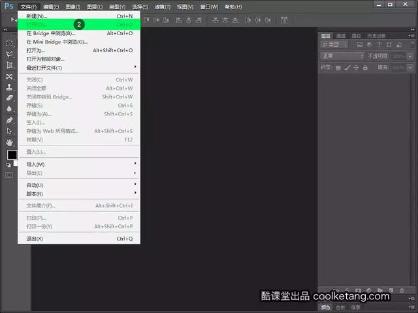This screenshot has height=313, width=418.
Task: Reset default foreground and background colors
Action: [8, 165]
